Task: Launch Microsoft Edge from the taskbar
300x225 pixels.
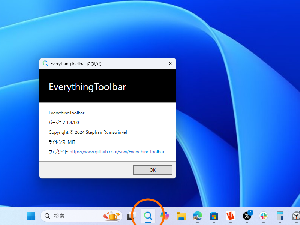Action: (198, 216)
